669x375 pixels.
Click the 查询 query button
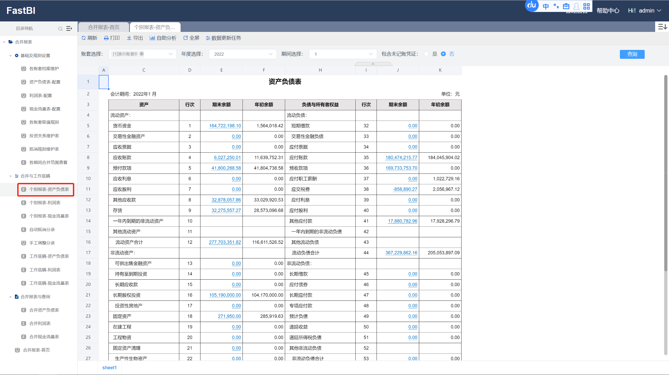(x=632, y=54)
